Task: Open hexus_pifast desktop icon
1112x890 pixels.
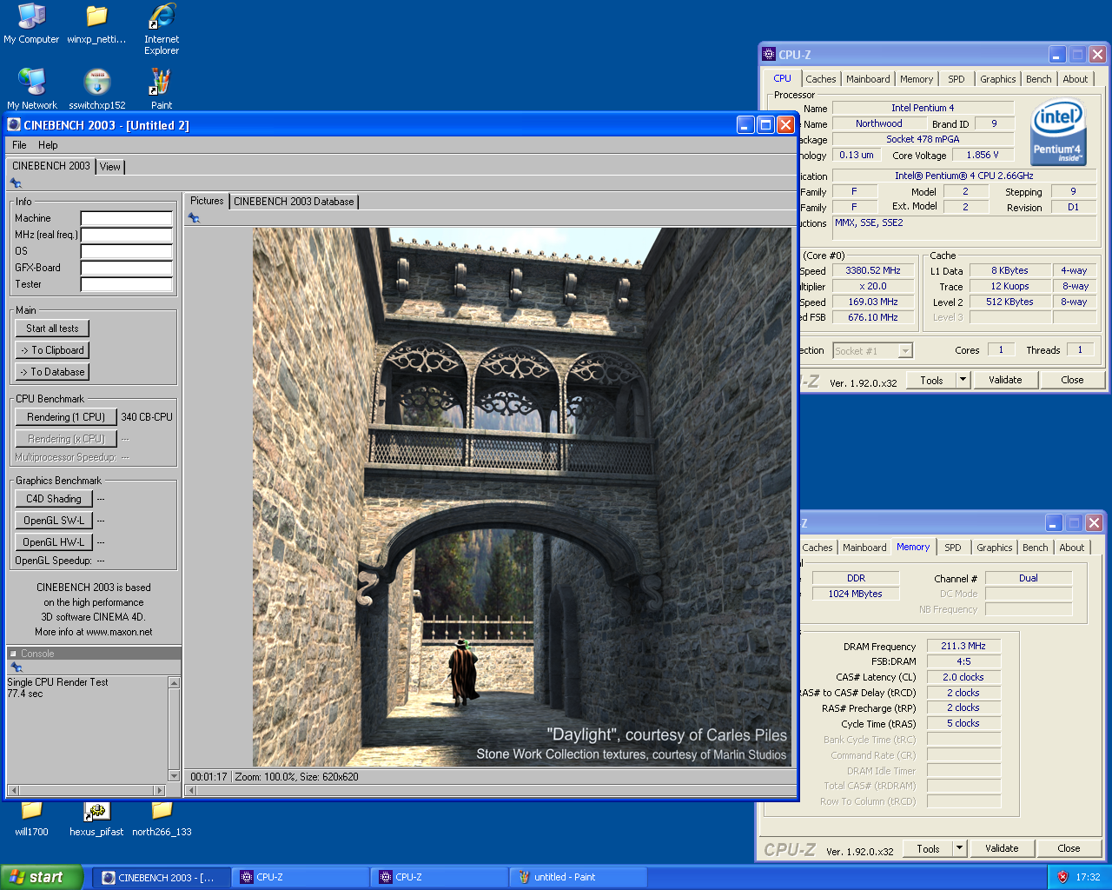Action: [96, 817]
